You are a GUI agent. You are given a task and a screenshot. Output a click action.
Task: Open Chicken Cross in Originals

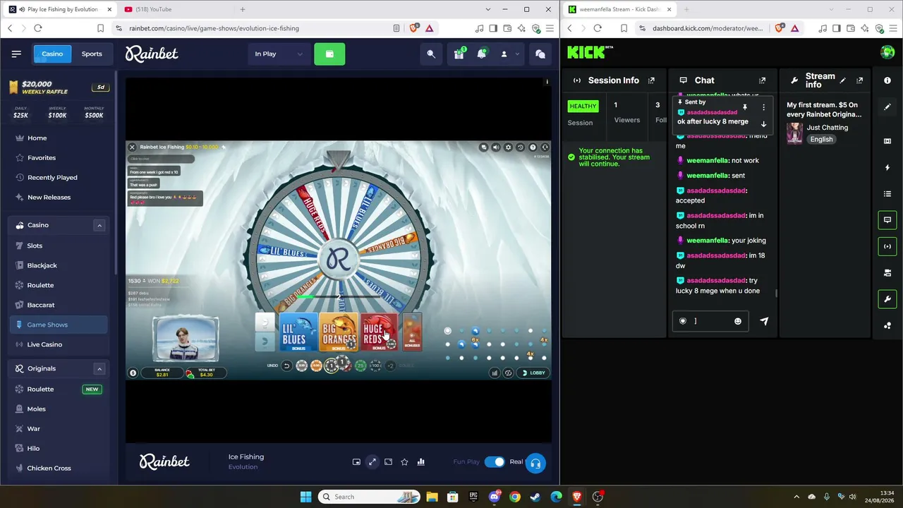point(59,468)
